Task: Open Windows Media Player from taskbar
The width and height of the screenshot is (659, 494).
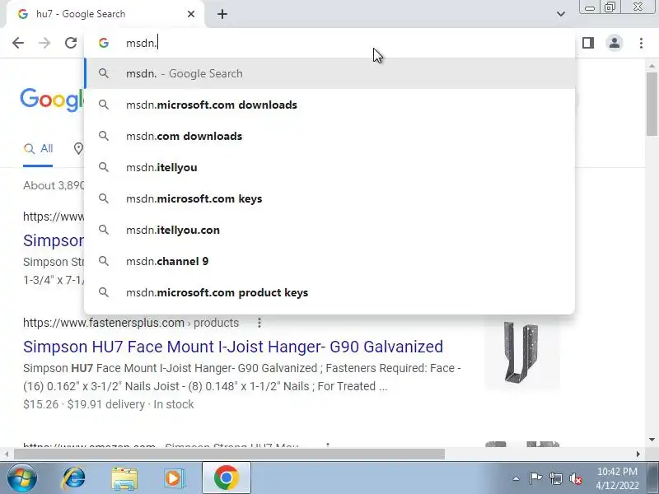Action: tap(174, 478)
